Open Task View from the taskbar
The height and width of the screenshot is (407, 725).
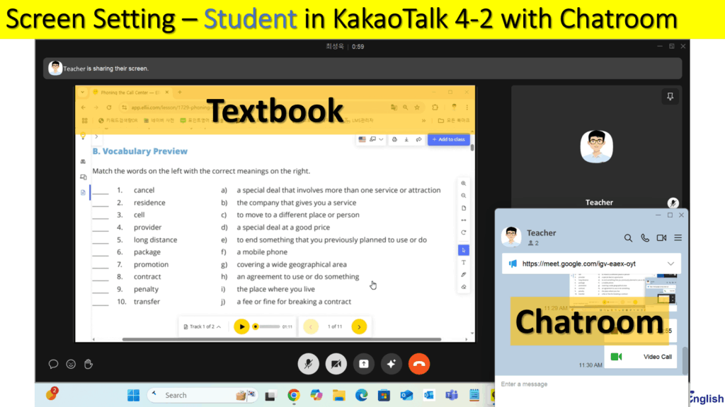pos(270,396)
